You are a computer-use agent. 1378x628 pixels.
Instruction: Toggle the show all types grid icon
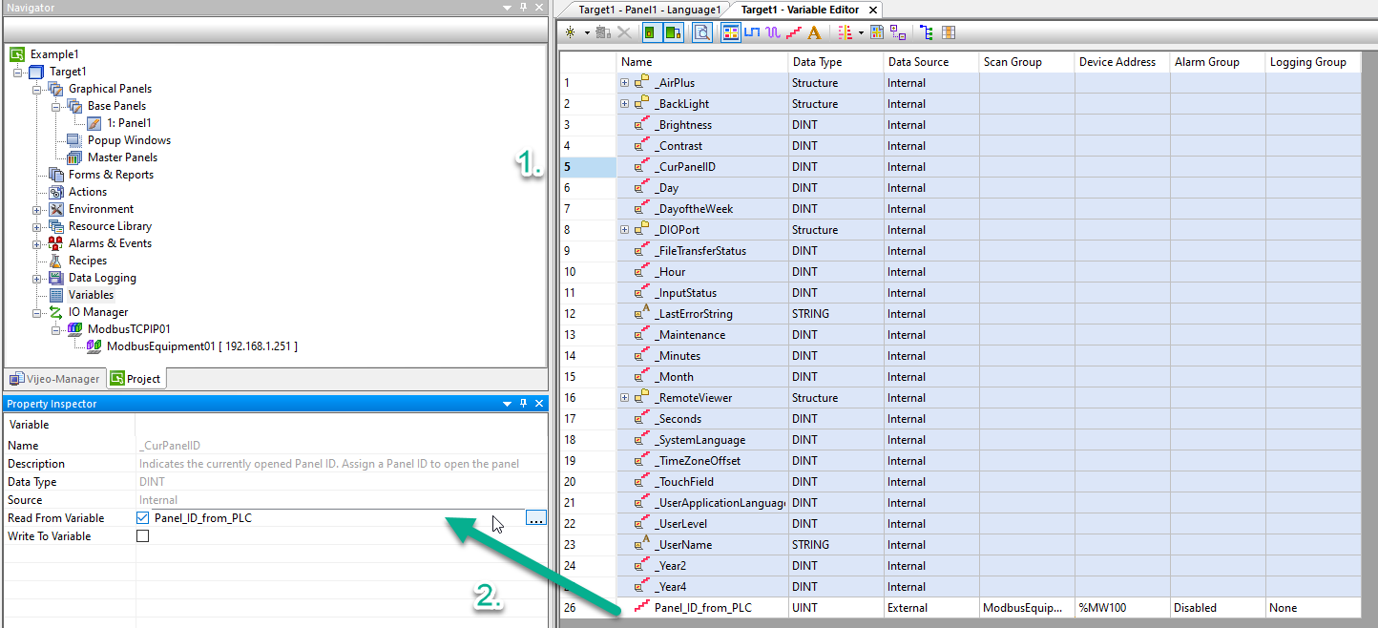pos(731,32)
